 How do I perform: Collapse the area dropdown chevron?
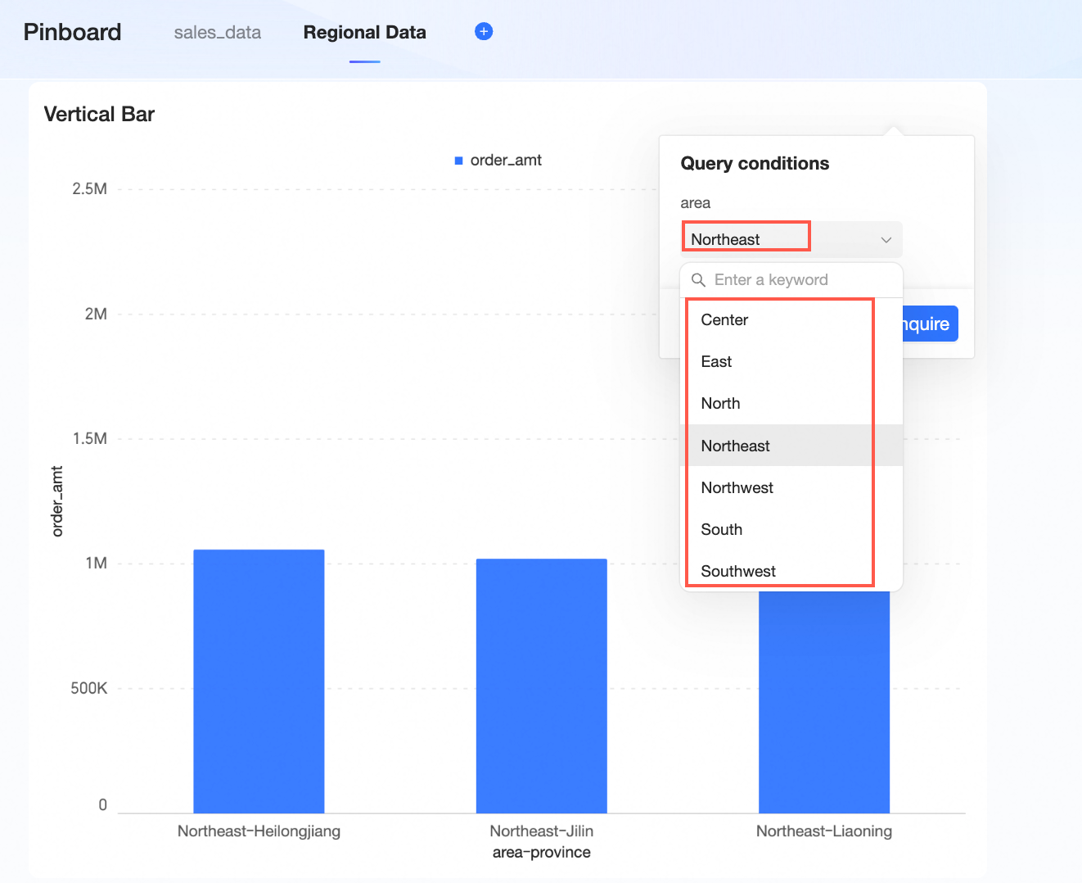(886, 240)
